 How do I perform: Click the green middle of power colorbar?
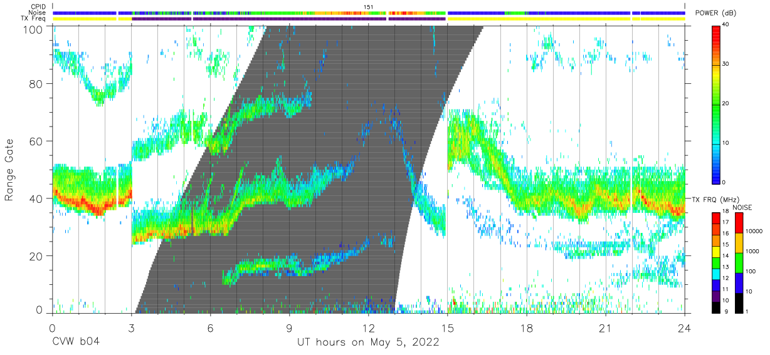coord(716,103)
